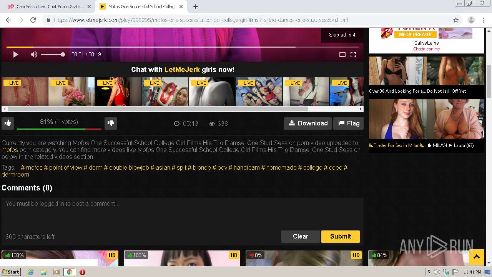Open the '# homemade' tag
The height and width of the screenshot is (277, 492).
click(279, 168)
